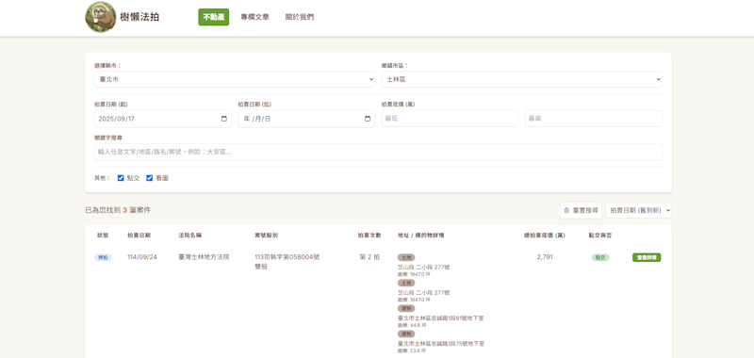Click the 關鍵字搜尋 text input
The image size is (754, 358).
378,152
